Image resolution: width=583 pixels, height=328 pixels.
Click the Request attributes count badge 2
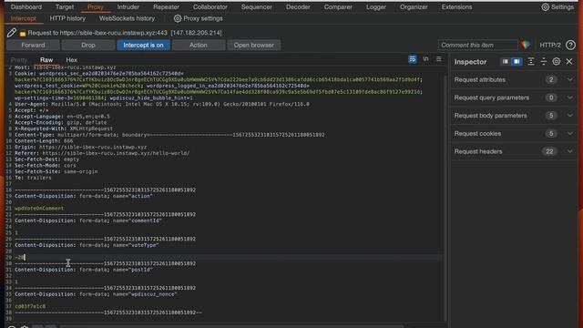click(551, 79)
